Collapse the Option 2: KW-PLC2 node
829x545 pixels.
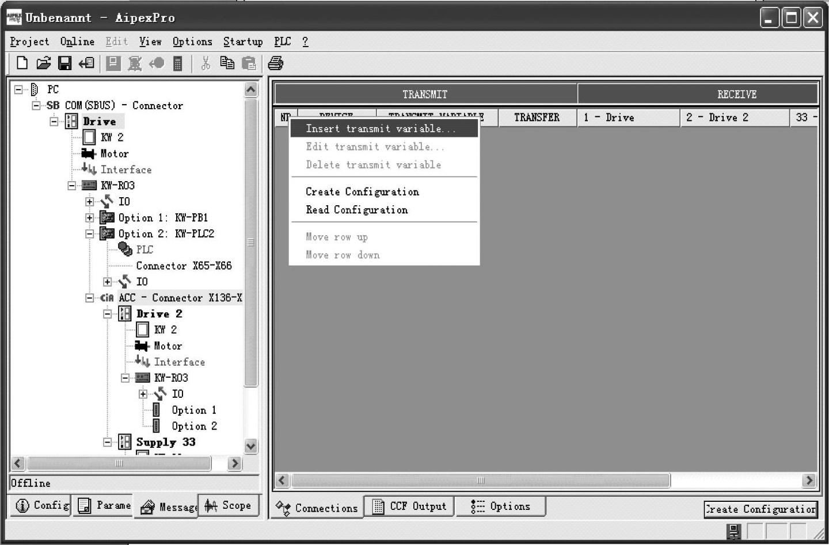click(90, 234)
